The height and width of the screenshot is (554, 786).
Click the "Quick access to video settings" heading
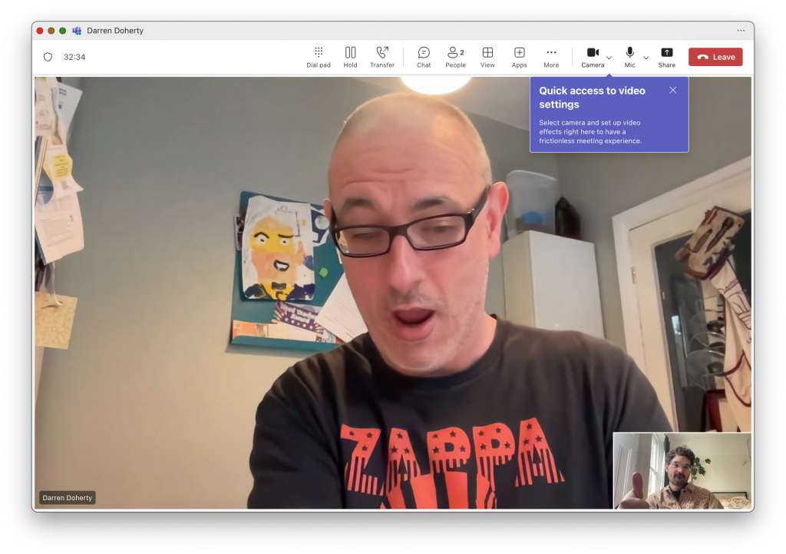[x=592, y=98]
